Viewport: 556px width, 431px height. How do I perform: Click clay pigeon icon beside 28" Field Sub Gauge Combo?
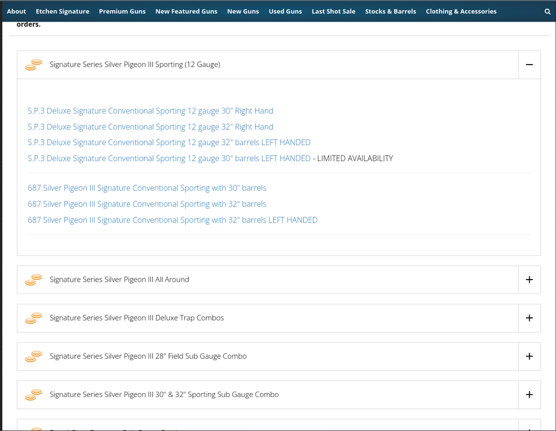pyautogui.click(x=33, y=356)
